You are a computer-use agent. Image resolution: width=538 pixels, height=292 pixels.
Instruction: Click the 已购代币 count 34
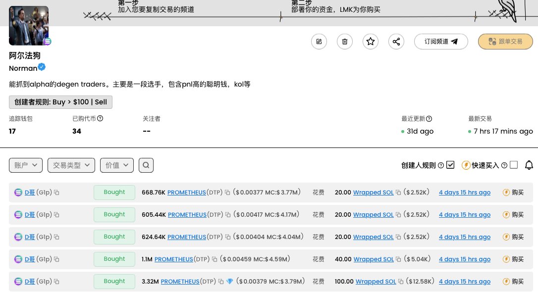coord(77,131)
